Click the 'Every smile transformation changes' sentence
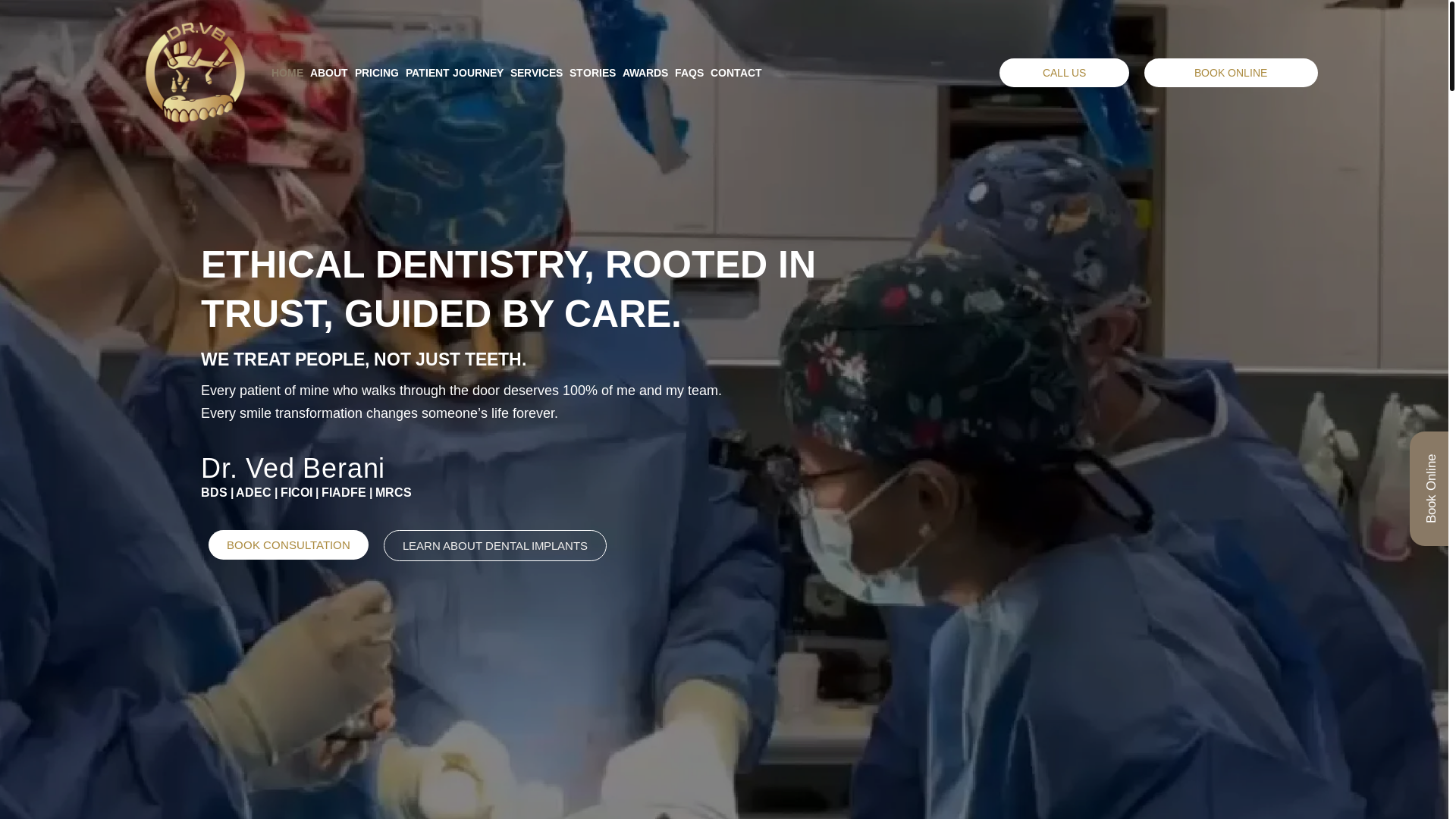This screenshot has width=1456, height=819. [x=379, y=413]
